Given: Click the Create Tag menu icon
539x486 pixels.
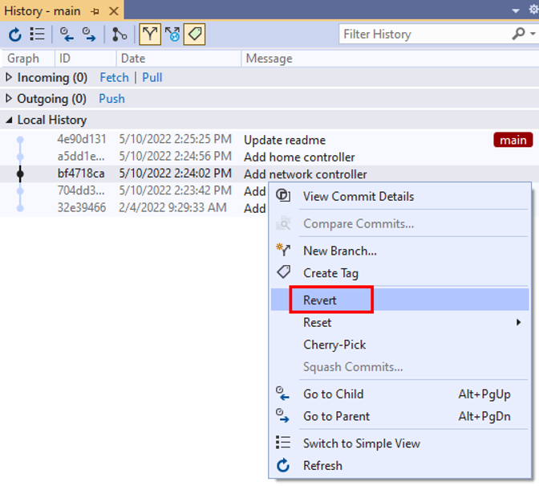Looking at the screenshot, I should pyautogui.click(x=284, y=272).
